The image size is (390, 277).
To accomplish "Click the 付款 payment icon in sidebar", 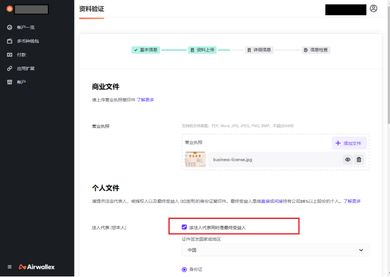I will coord(10,55).
